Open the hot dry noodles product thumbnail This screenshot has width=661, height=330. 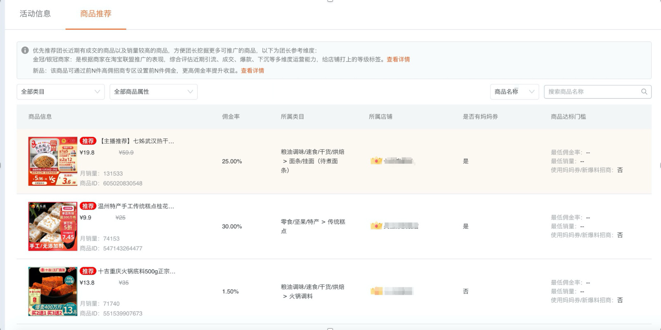click(x=52, y=161)
